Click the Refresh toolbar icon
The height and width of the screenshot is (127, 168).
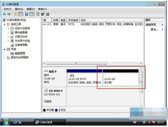(x=38, y=14)
